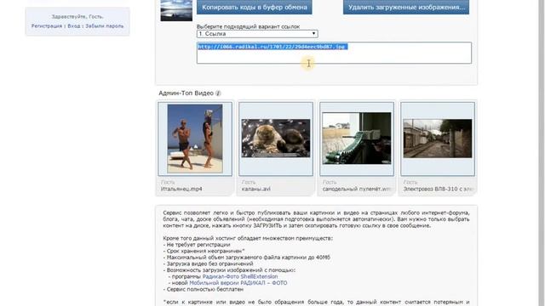Click the info icon next to 'Админ-Топ Видео'
The image size is (545, 306).
(218, 93)
